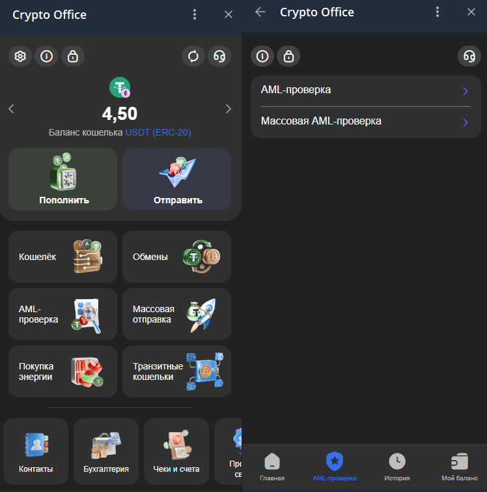Switch to the История tab
This screenshot has height=492, width=487.
397,467
